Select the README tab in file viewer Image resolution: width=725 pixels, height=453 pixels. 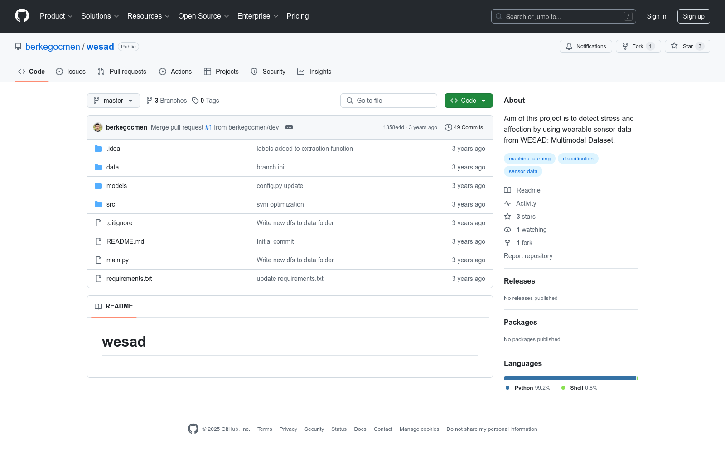pyautogui.click(x=114, y=306)
